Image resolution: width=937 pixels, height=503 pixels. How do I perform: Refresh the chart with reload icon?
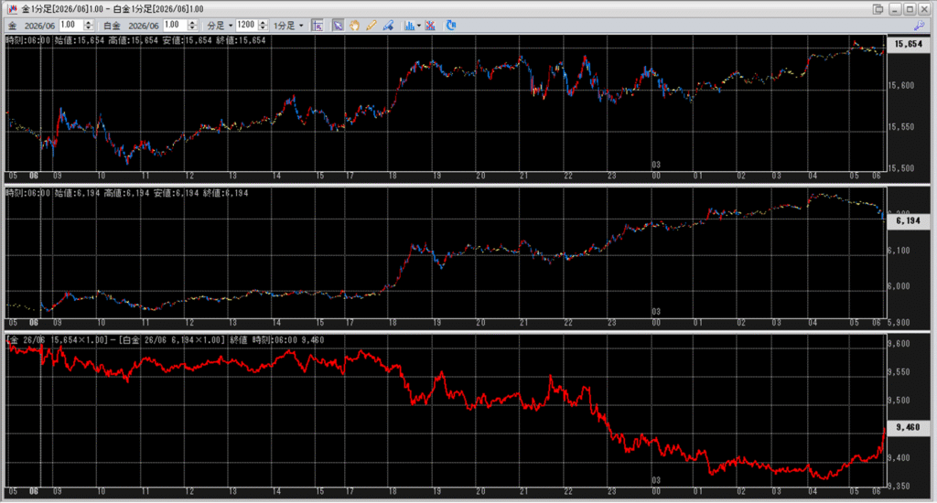451,26
